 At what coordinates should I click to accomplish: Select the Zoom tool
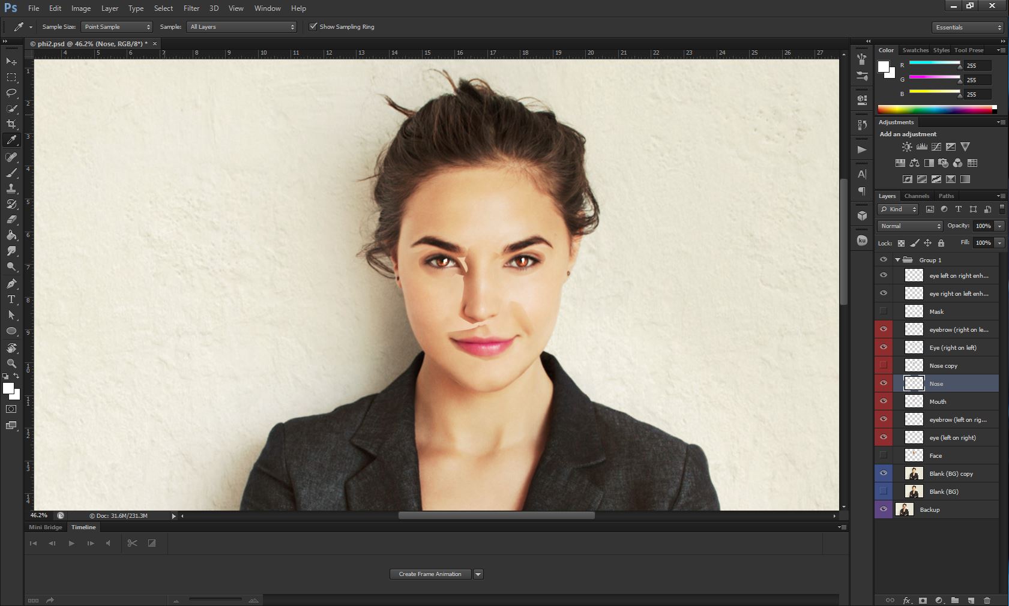[11, 364]
